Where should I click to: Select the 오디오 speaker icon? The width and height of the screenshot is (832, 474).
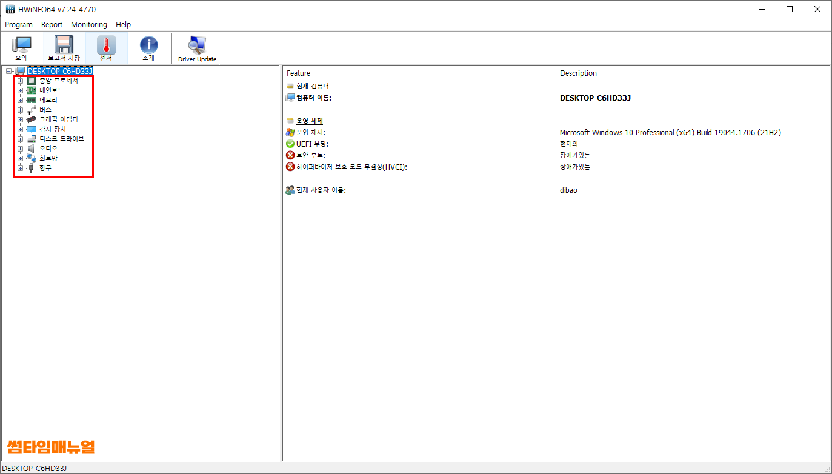tap(32, 149)
